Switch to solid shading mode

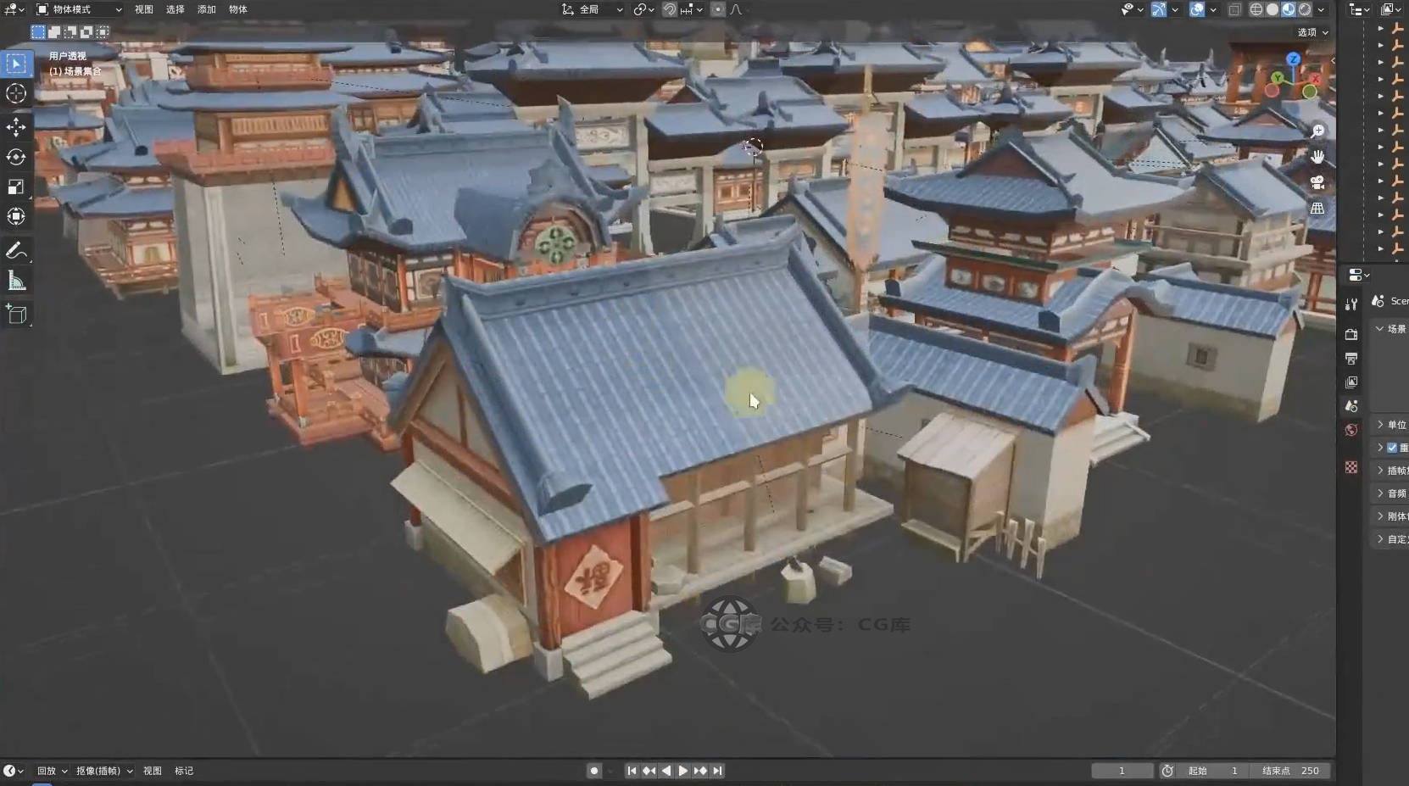pyautogui.click(x=1273, y=9)
